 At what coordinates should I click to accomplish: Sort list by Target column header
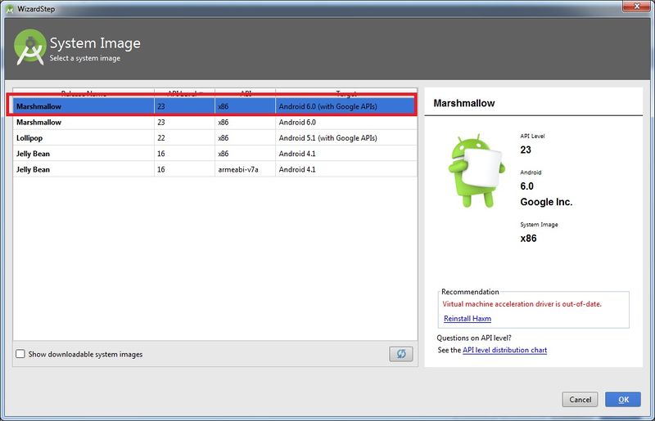click(x=346, y=92)
